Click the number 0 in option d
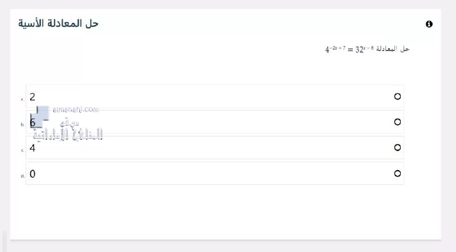The height and width of the screenshot is (252, 456). [x=32, y=174]
